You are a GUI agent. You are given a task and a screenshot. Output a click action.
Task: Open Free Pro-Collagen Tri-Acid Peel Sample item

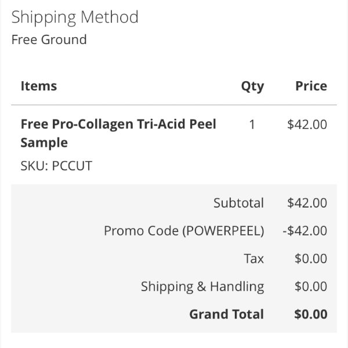(x=118, y=133)
